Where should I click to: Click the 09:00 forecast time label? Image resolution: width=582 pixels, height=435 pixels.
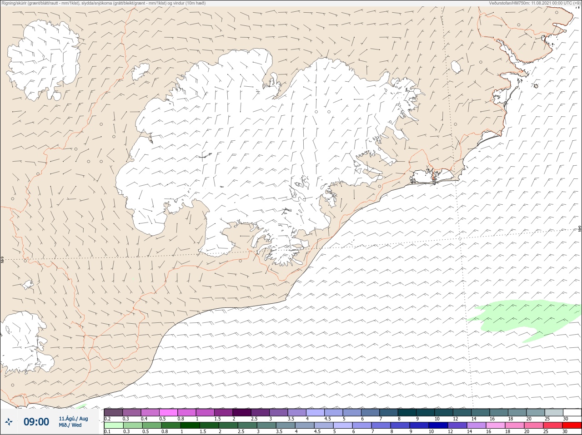pyautogui.click(x=36, y=422)
